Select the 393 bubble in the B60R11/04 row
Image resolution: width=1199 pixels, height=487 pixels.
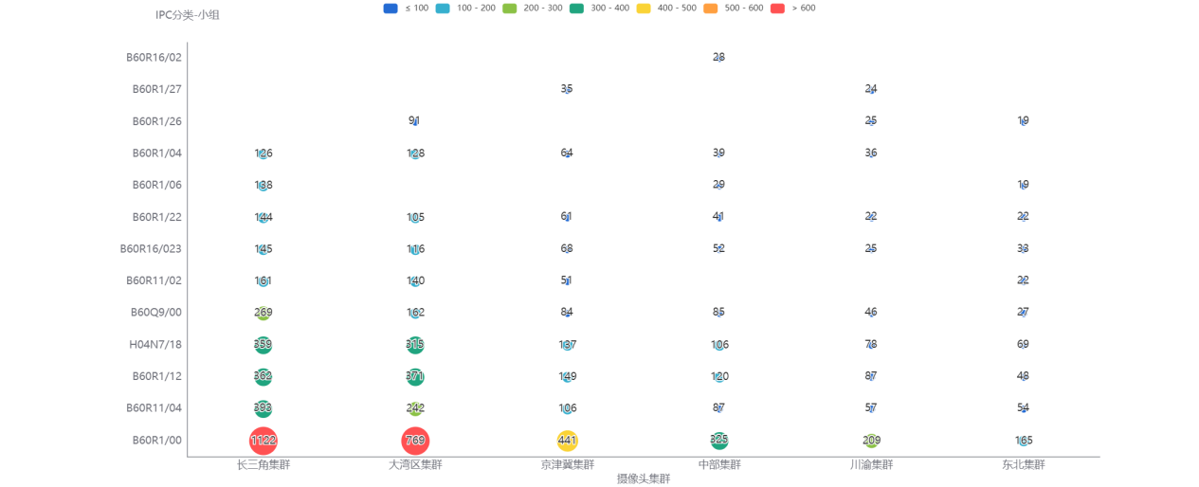click(263, 408)
